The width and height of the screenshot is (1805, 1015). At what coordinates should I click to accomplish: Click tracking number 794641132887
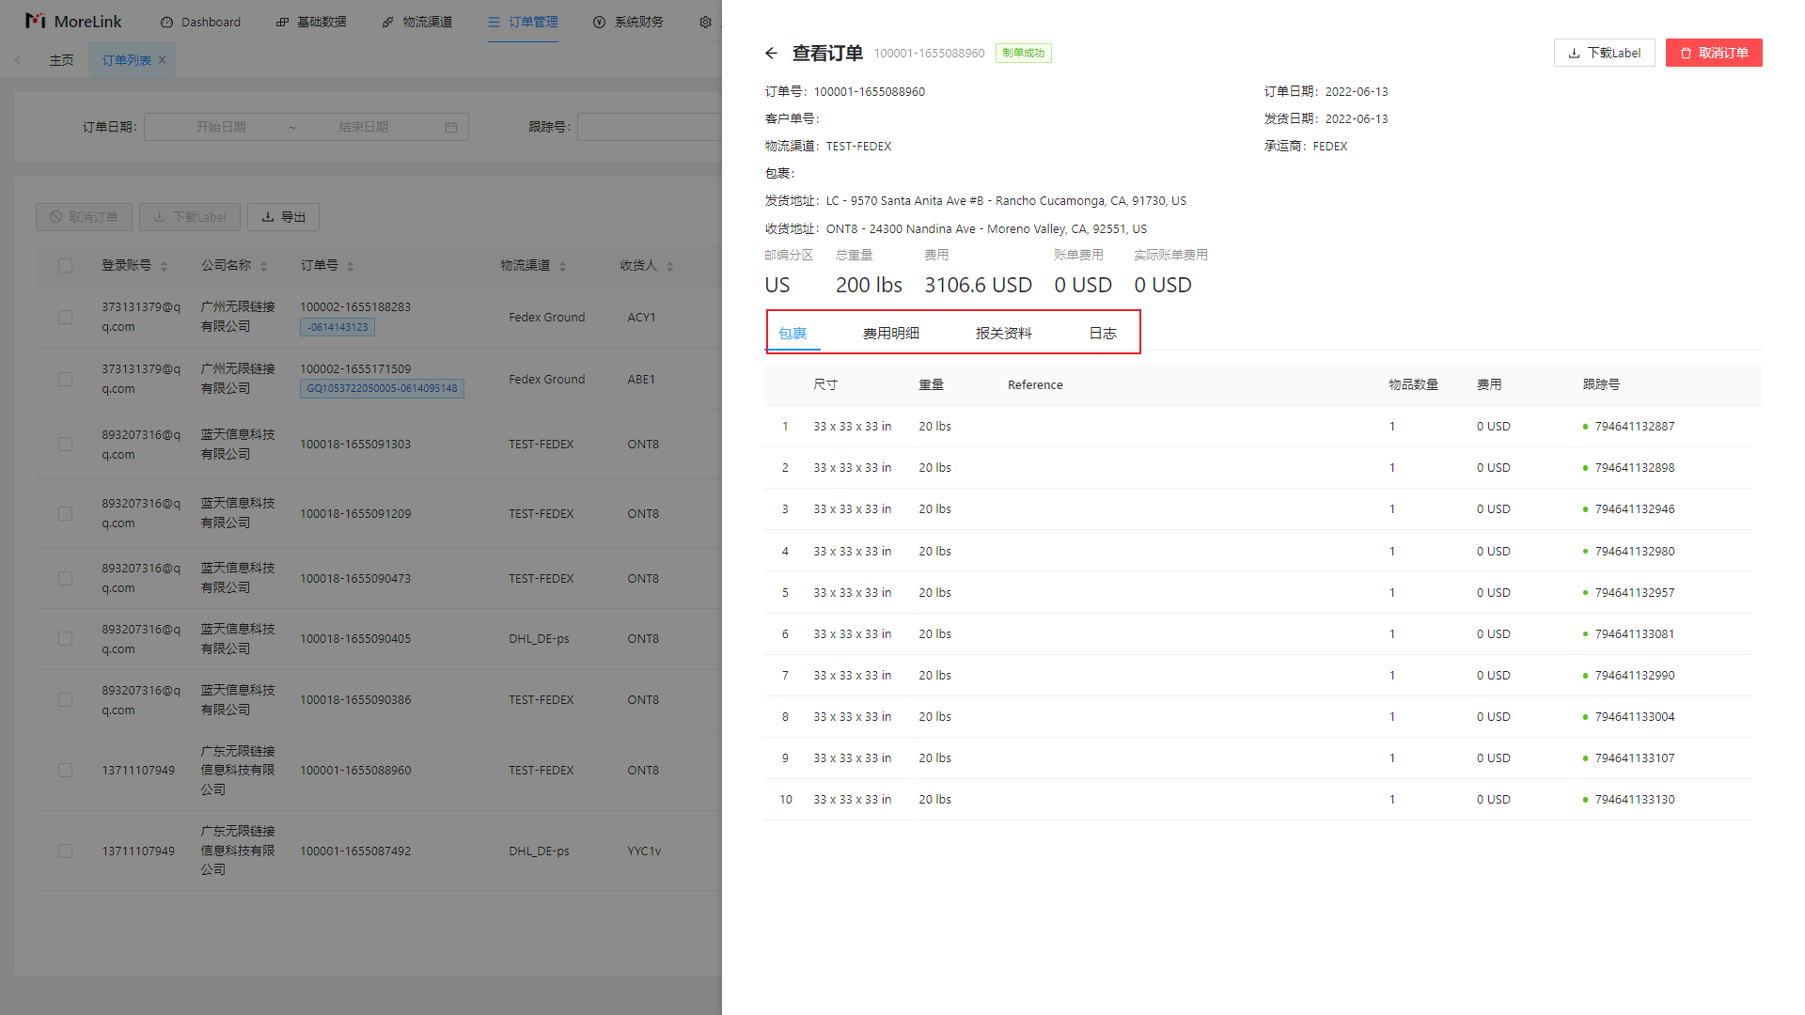coord(1634,427)
